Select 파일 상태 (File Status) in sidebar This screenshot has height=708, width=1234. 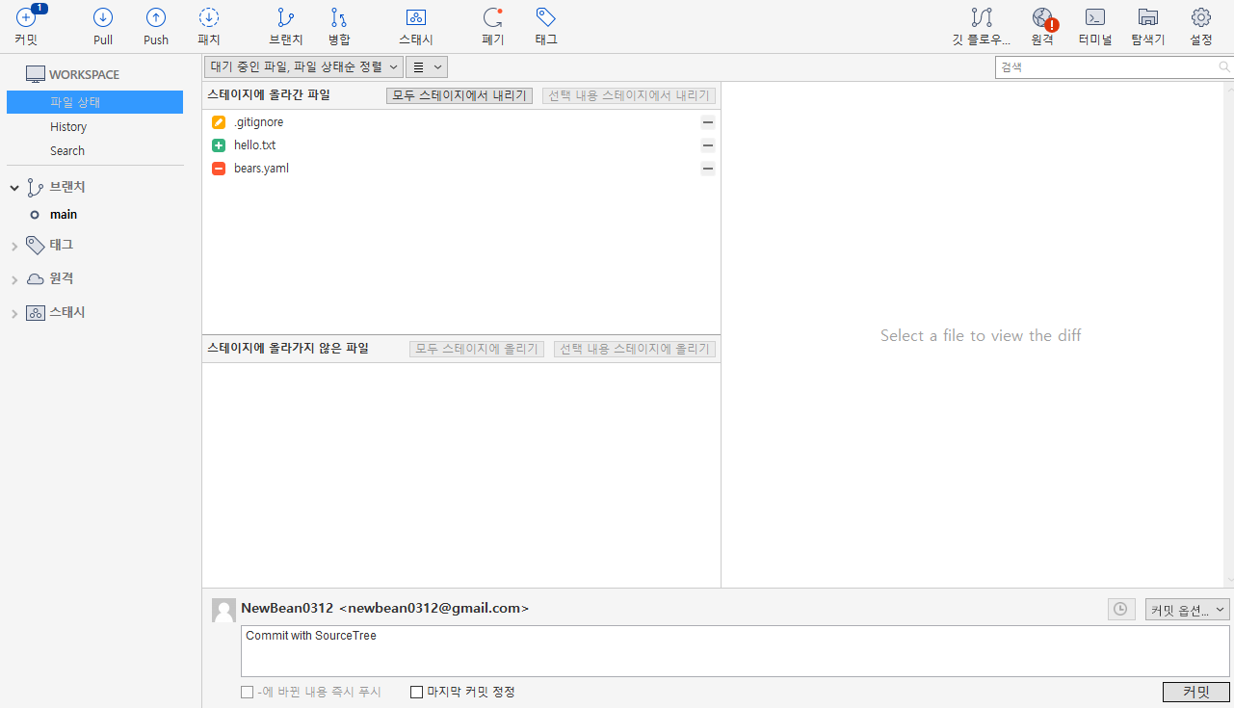click(94, 102)
